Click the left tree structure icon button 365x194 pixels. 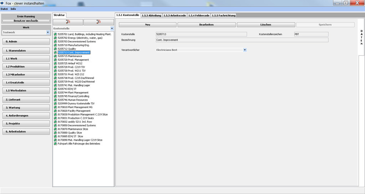coord(68,22)
